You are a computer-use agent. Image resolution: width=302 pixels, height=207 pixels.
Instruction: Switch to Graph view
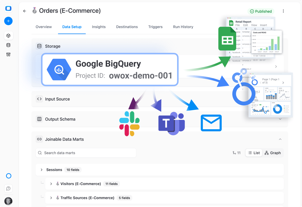click(x=273, y=153)
